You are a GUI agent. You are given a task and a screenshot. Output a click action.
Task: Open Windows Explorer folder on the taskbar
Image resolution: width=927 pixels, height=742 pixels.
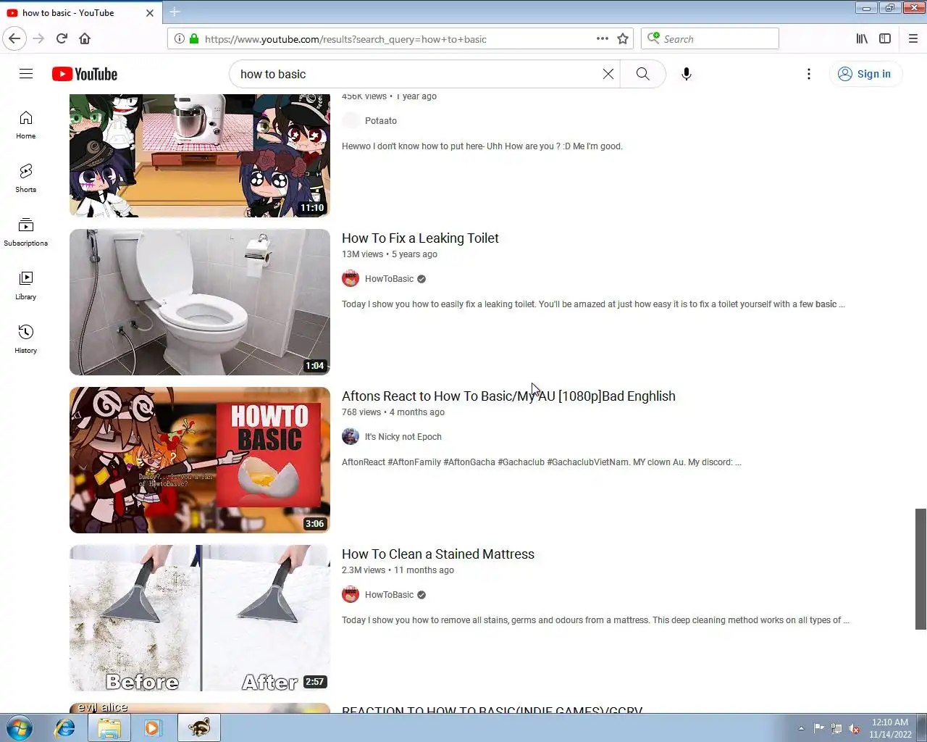pos(109,728)
